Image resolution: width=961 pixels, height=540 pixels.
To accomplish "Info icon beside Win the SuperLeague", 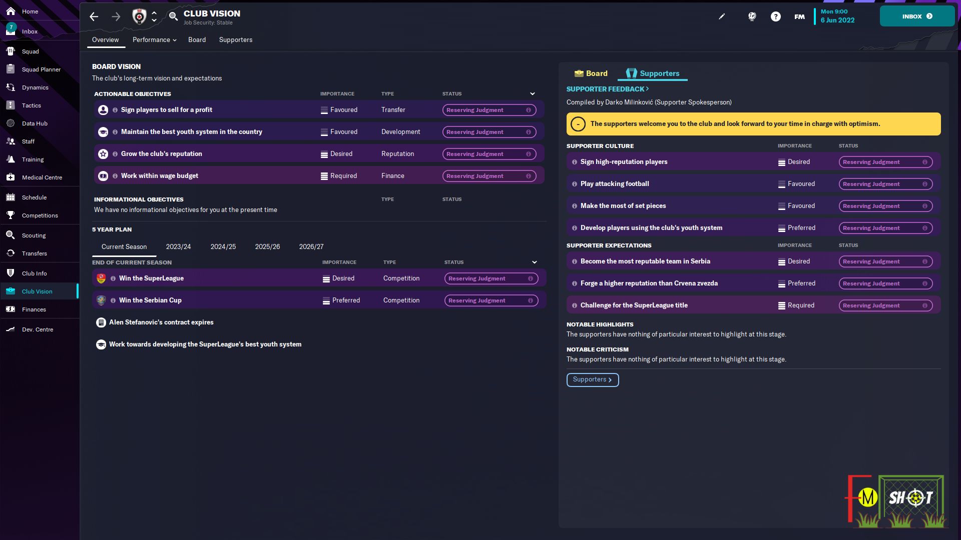I will pyautogui.click(x=113, y=278).
